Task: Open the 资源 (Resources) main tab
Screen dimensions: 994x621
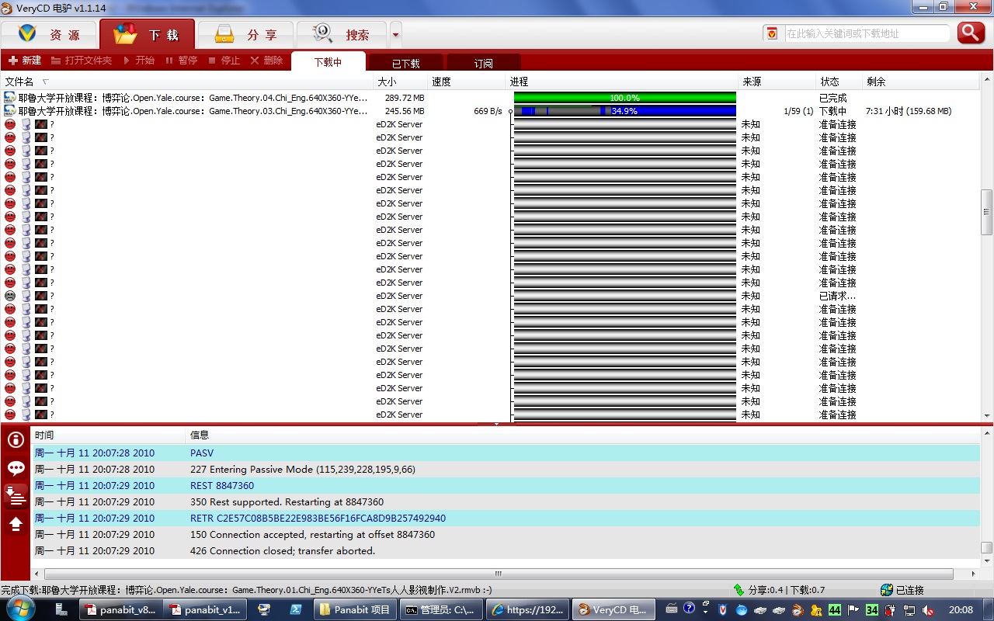Action: (x=49, y=35)
